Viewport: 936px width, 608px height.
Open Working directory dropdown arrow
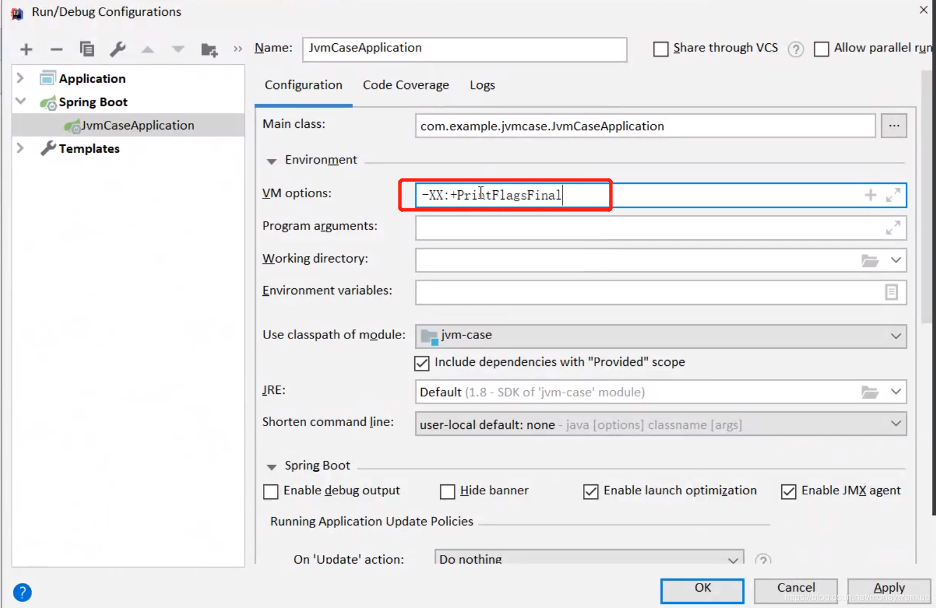pos(896,260)
